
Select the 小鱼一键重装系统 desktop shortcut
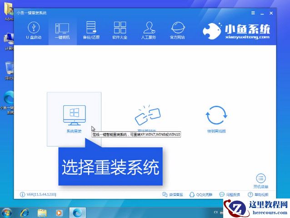click(x=7, y=103)
